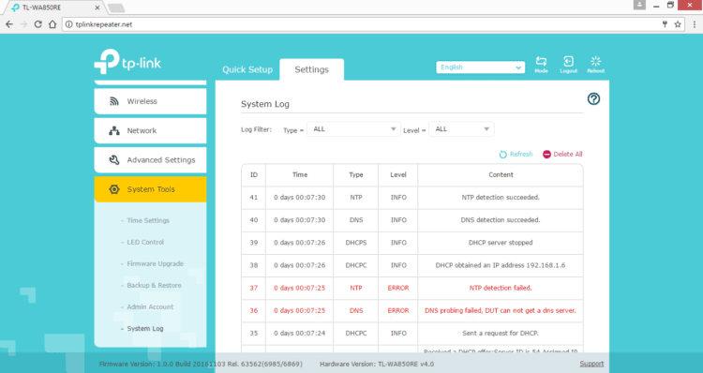Open the Advanced Settings menu
Viewport: 703px width, 373px height.
[x=150, y=160]
